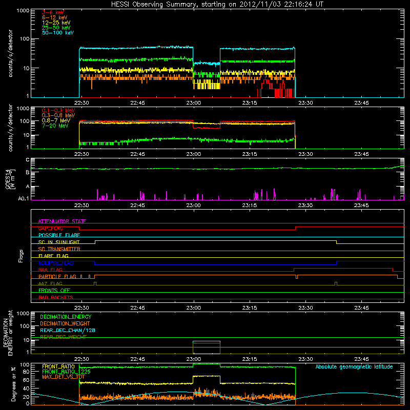The height and width of the screenshot is (410, 410).
Task: Click the yellow FLARE_FLAG label
Action: [x=53, y=256]
